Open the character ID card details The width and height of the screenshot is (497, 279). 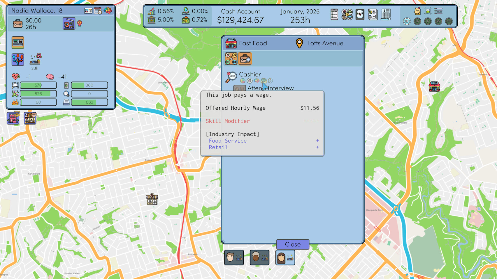(x=88, y=11)
